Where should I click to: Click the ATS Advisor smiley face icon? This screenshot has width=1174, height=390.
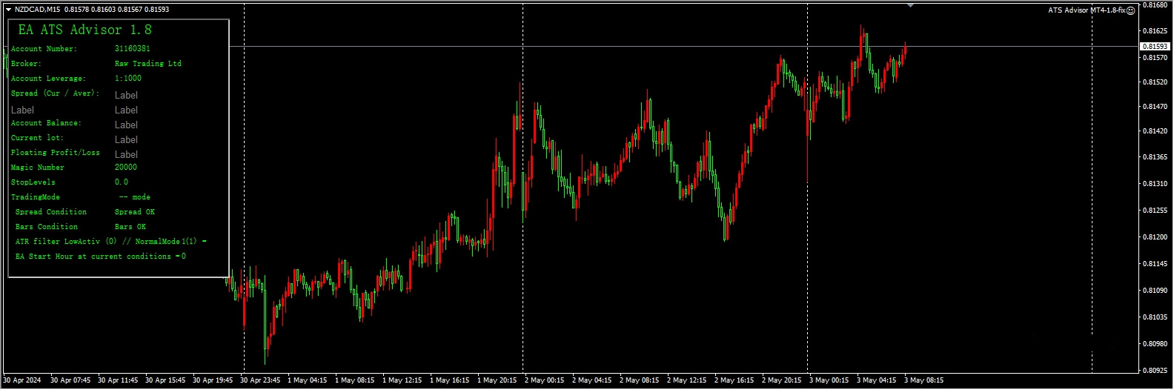[x=1131, y=10]
